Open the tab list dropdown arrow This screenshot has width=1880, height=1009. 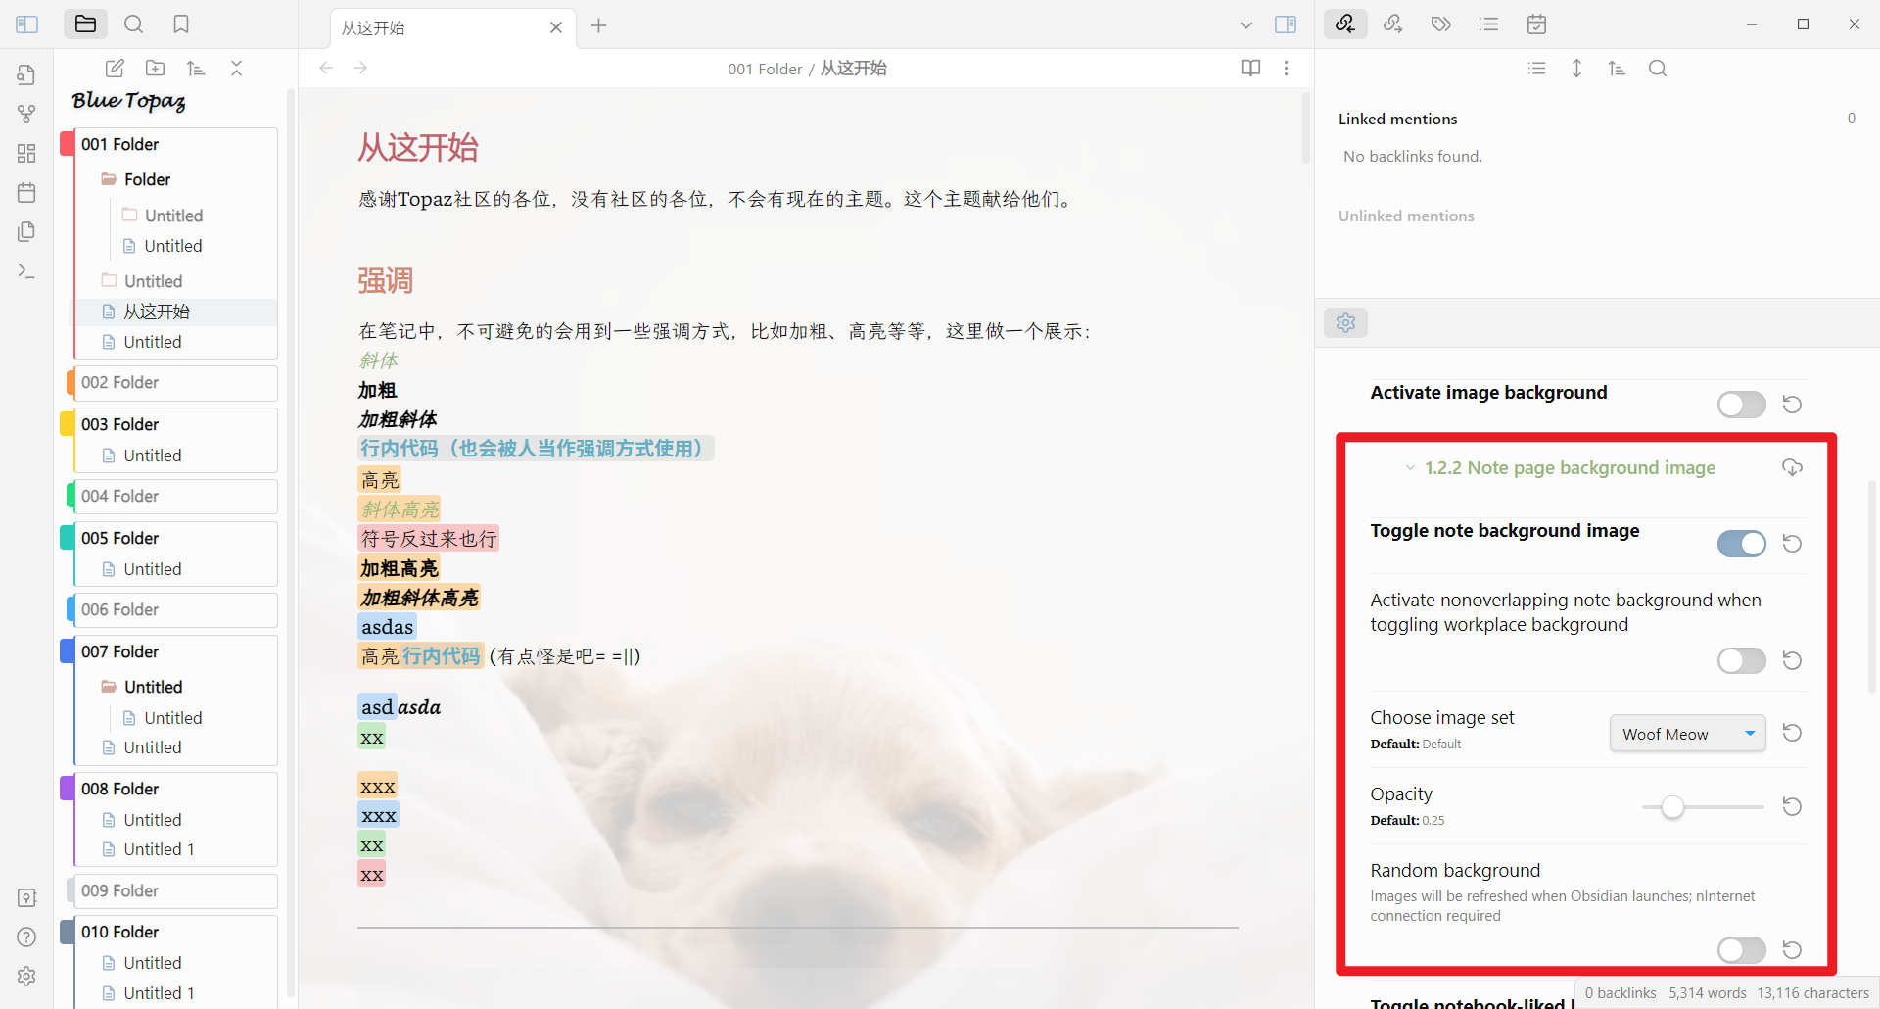(x=1245, y=25)
